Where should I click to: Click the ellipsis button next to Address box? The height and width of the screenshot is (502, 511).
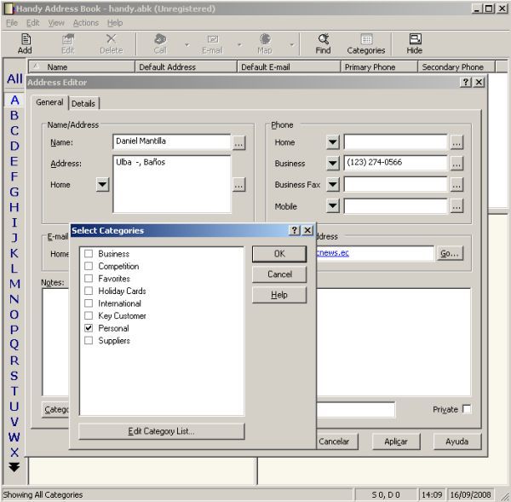click(238, 185)
